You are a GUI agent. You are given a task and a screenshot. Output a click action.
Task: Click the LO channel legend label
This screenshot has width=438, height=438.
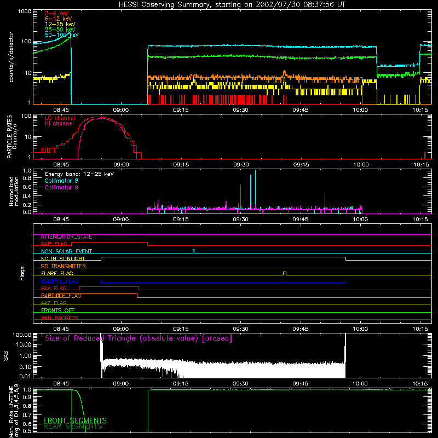[60, 118]
